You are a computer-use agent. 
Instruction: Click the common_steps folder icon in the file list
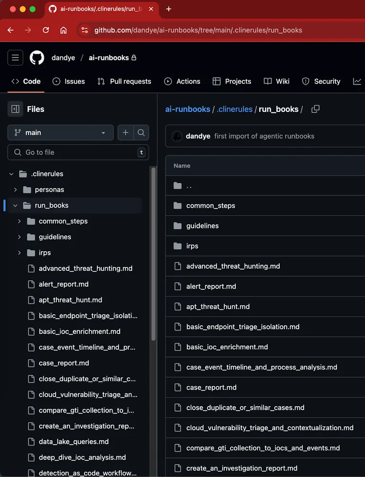point(178,206)
